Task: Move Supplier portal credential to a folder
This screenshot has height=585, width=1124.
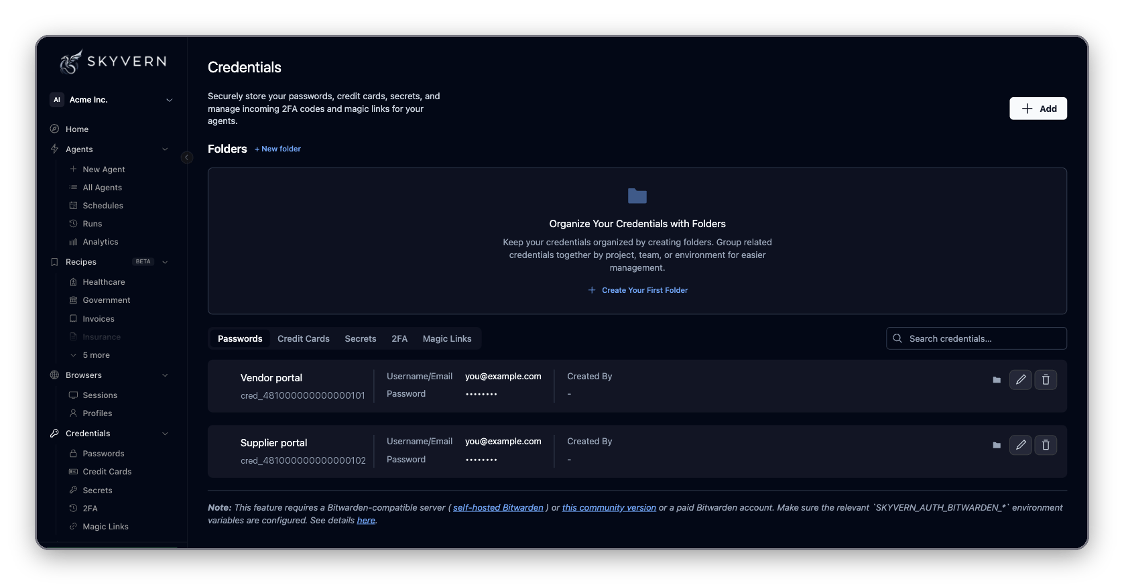Action: coord(997,445)
